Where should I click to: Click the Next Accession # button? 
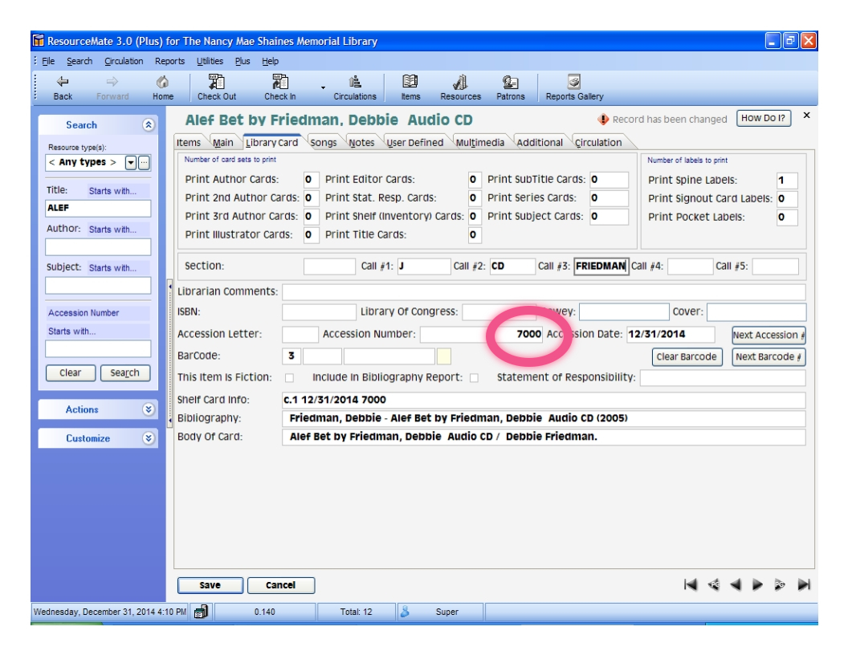[x=768, y=335]
